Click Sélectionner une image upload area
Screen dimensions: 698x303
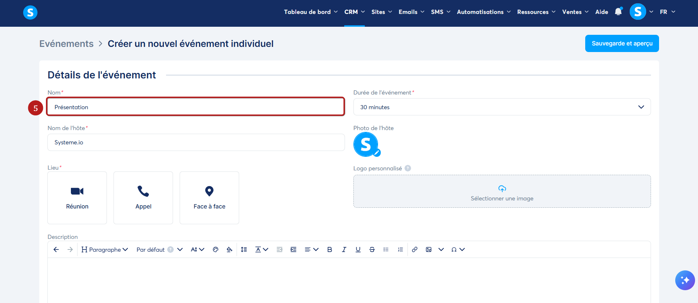pos(502,191)
